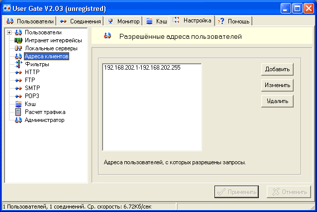
Task: Select Локальные серверы in the tree
Action: 51,48
